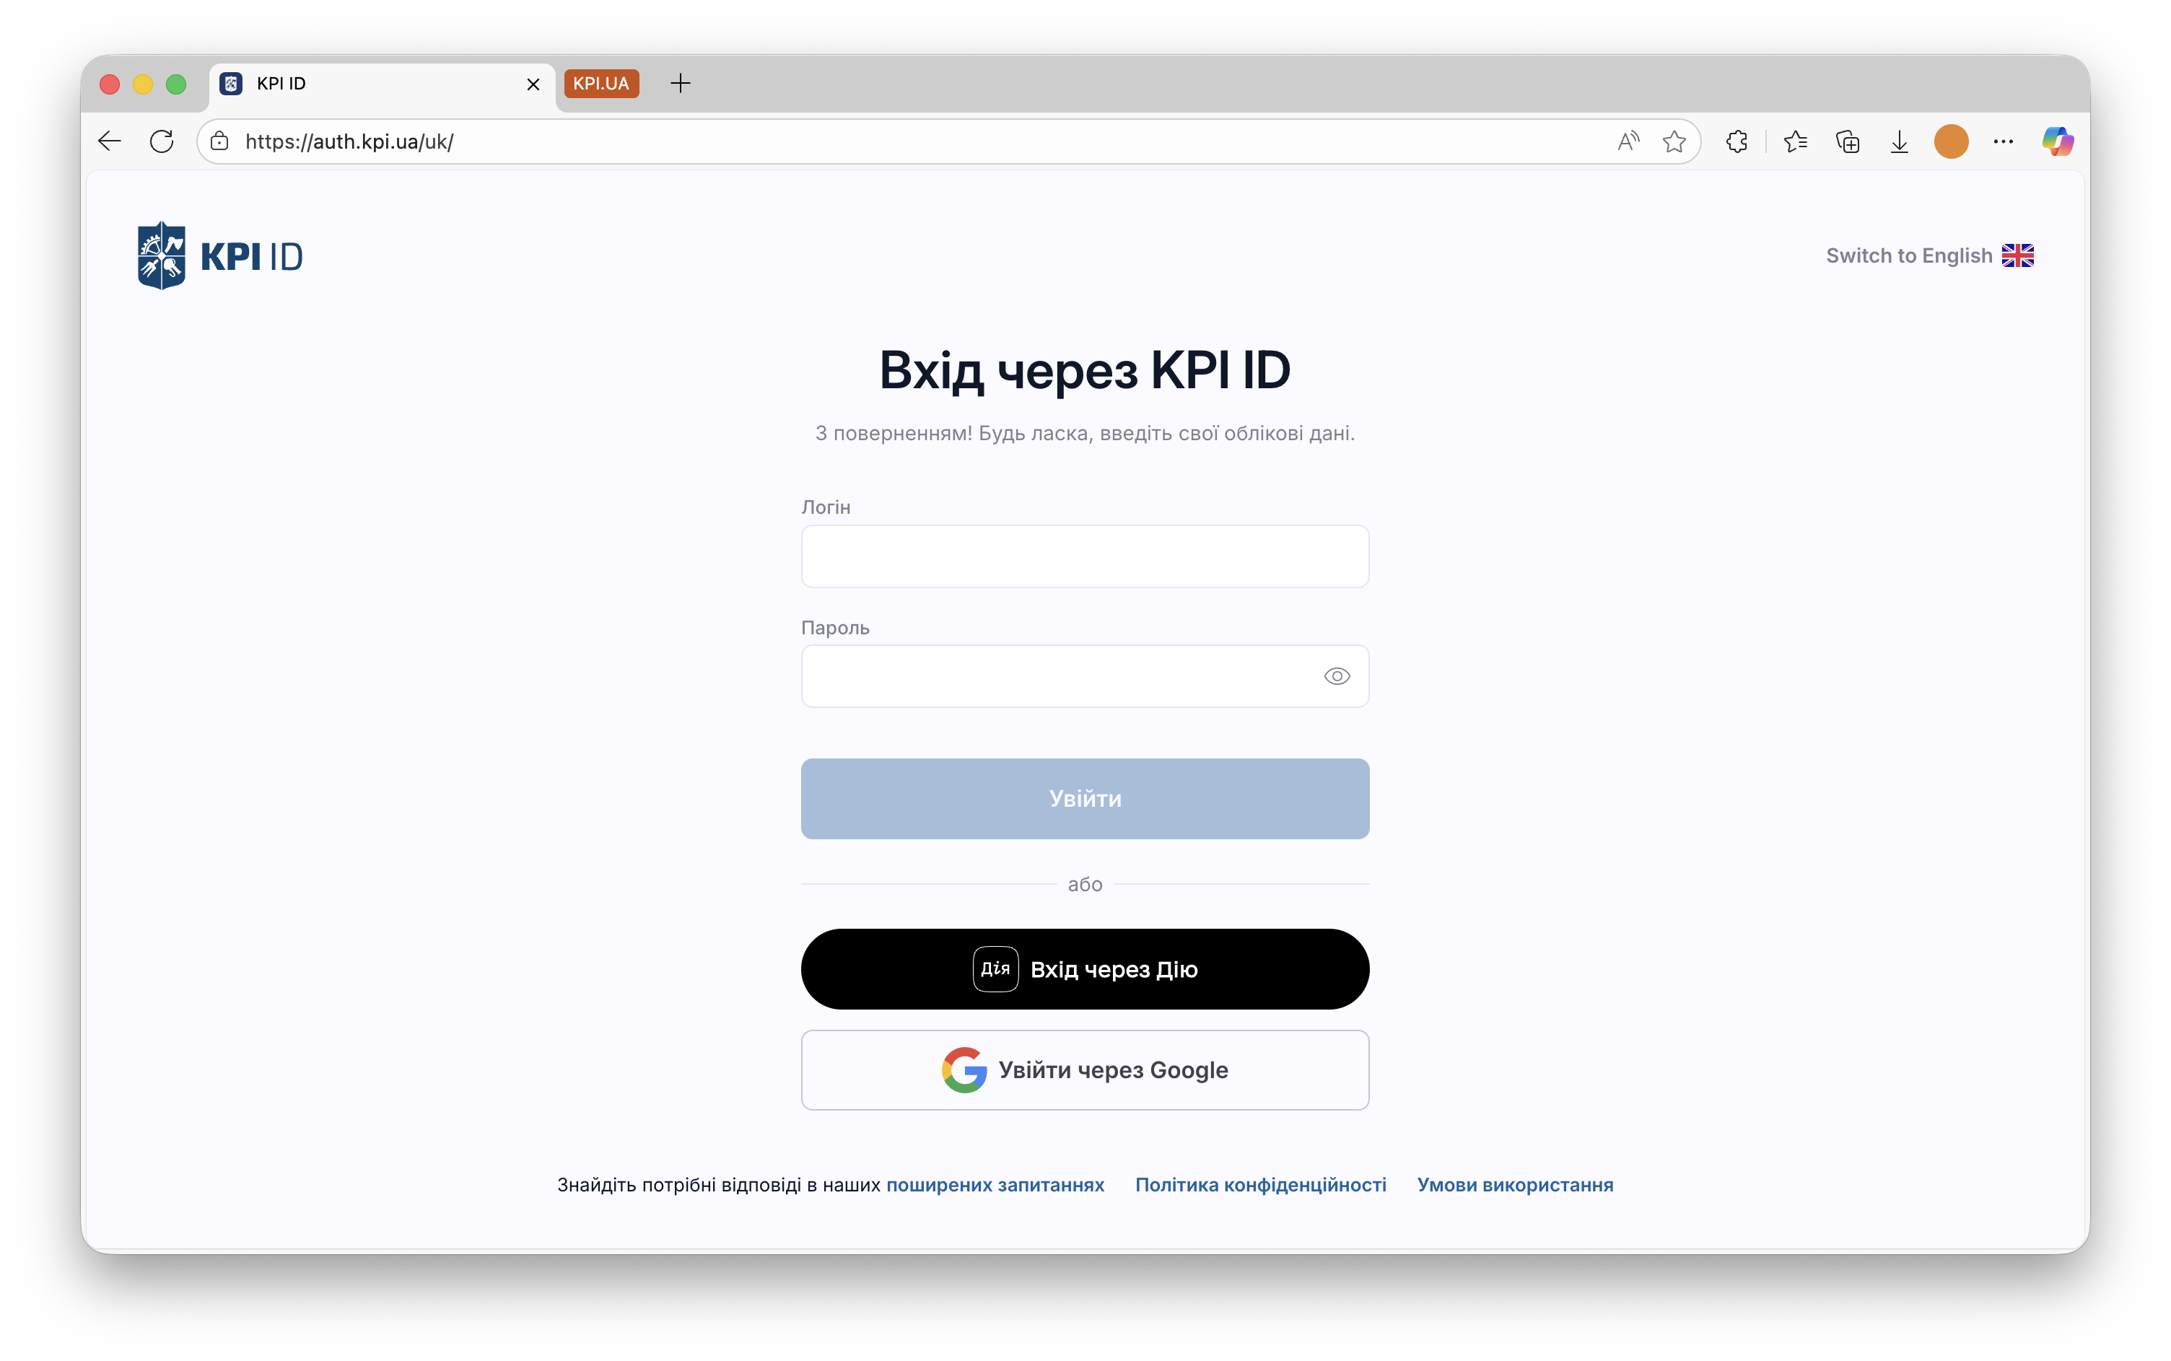Switch to the KPI.UA tab
Viewport: 2171px width, 1361px height.
601,83
